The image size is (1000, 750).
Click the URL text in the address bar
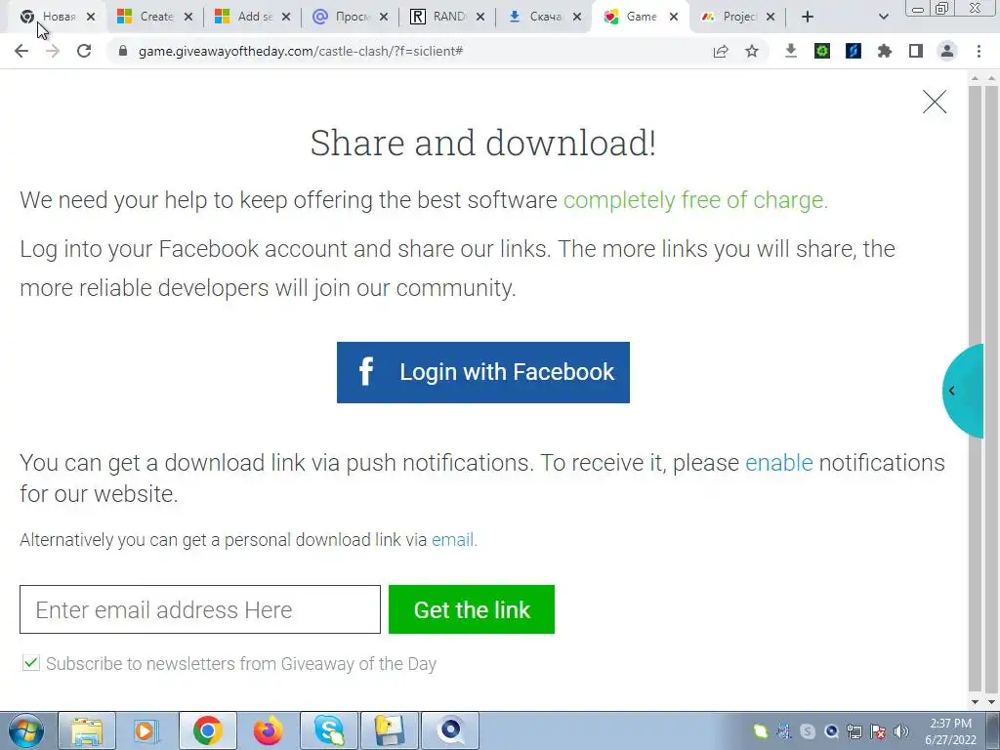(x=301, y=51)
